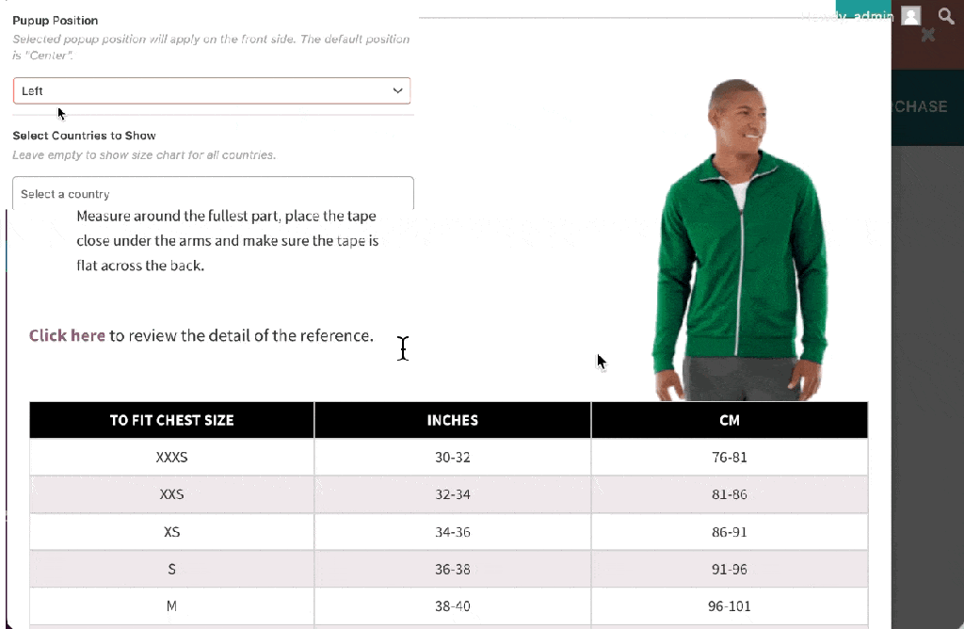Viewport: 964px width, 629px height.
Task: Click the partially visible PURCHASE button
Action: (x=920, y=107)
